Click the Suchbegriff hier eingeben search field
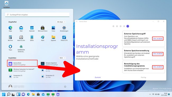Image resolution: width=172 pixels, height=97 pixels. click(37, 15)
